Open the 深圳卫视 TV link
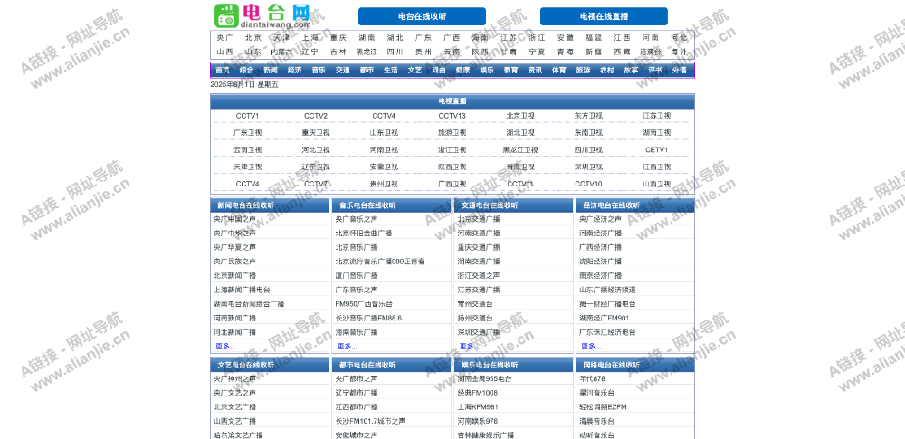The height and width of the screenshot is (439, 905). [589, 167]
